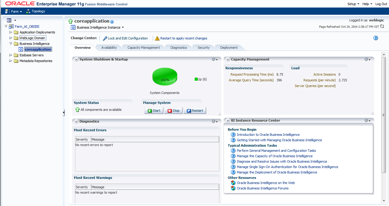The image size is (389, 206).
Task: Click the tree view options icon in left pane
Action: tap(9, 20)
